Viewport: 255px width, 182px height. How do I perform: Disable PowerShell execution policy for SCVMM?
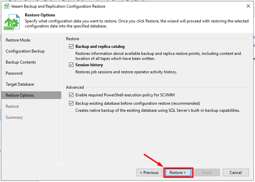(71, 95)
